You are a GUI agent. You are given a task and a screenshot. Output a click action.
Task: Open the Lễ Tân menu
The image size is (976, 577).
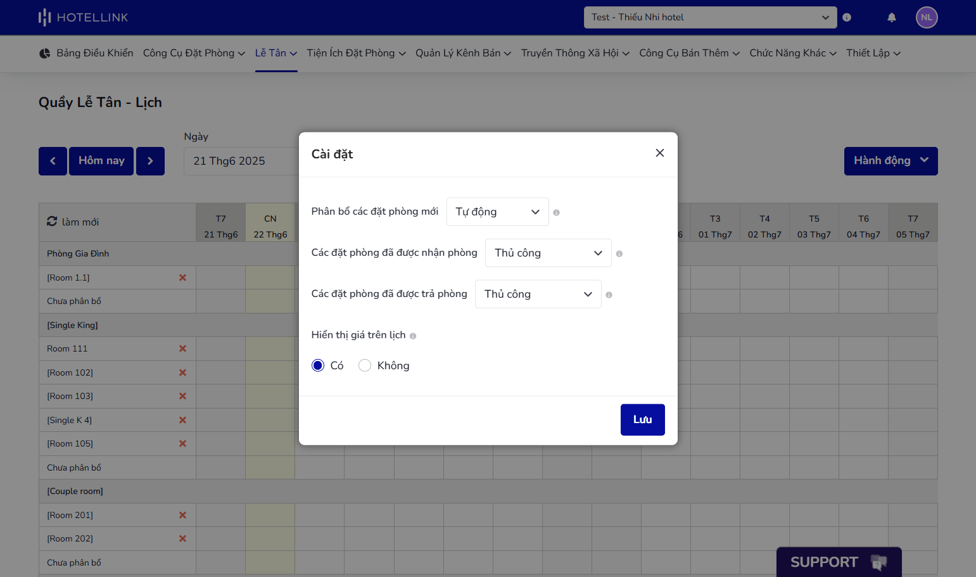[276, 53]
